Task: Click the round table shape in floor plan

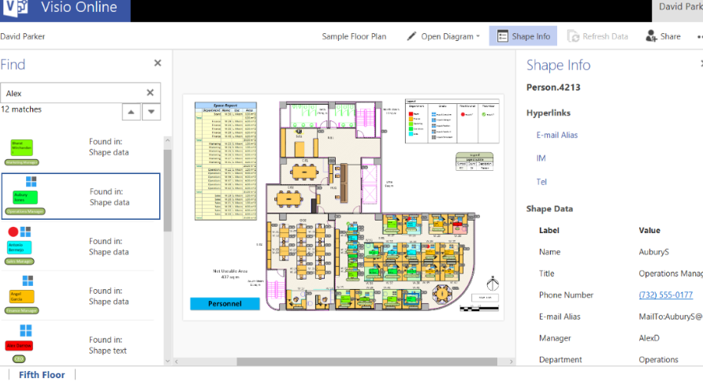Action: [x=442, y=294]
